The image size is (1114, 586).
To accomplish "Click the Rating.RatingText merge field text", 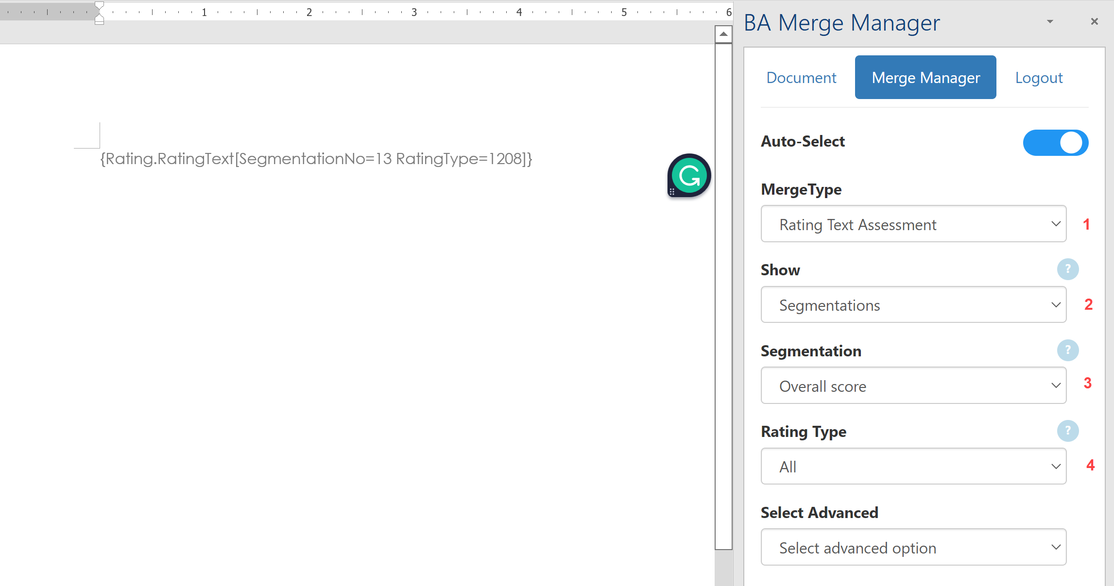I will (x=316, y=159).
